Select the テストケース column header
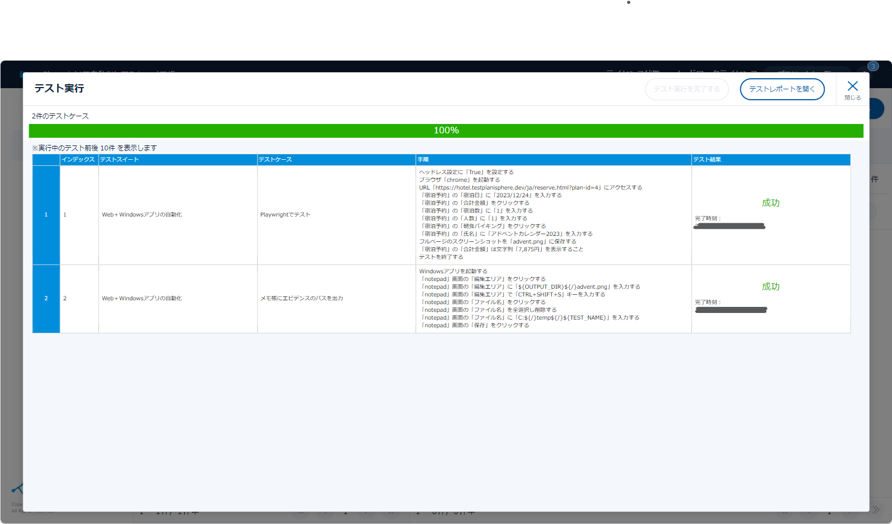Screen dimensions: 892x524 coord(336,160)
